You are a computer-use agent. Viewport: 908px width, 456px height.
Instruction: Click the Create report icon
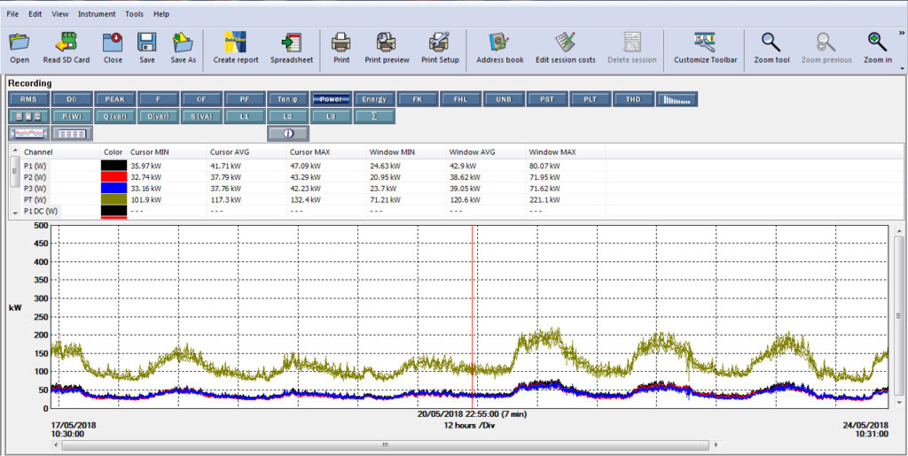(x=235, y=43)
